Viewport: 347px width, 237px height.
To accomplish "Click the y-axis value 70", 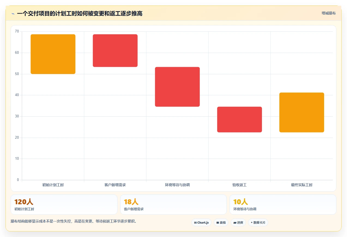I will (17, 31).
